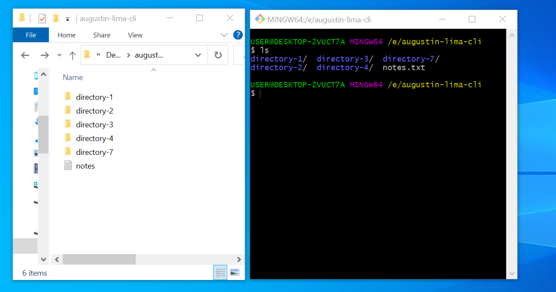The image size is (556, 292).
Task: Switch to the View ribbon tab
Action: coord(135,35)
